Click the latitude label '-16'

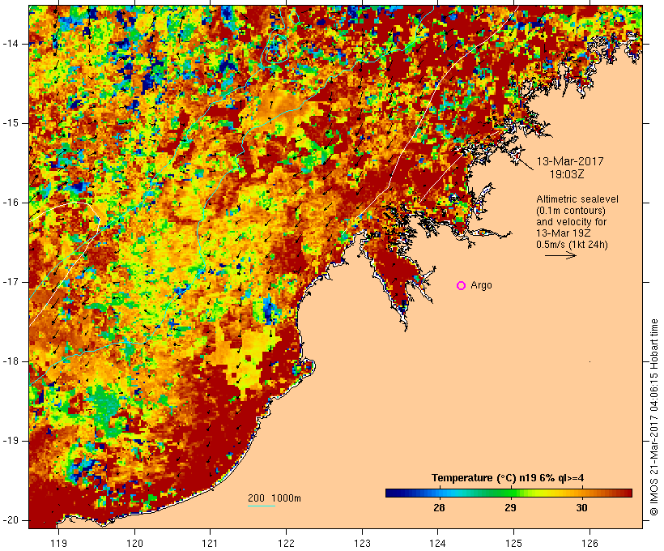tap(10, 203)
